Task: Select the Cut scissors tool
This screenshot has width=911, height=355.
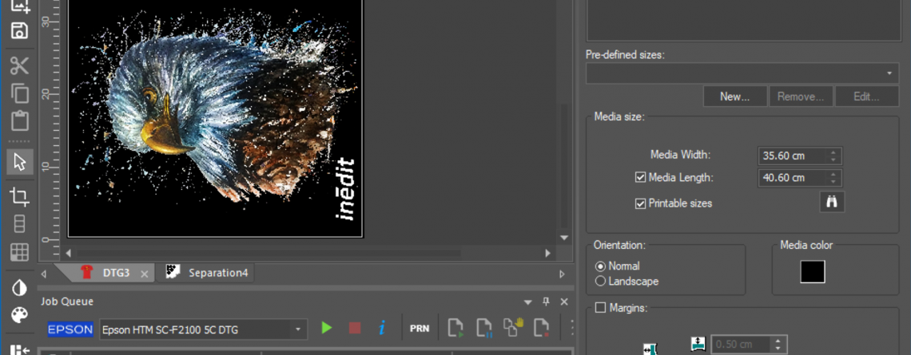Action: (20, 66)
